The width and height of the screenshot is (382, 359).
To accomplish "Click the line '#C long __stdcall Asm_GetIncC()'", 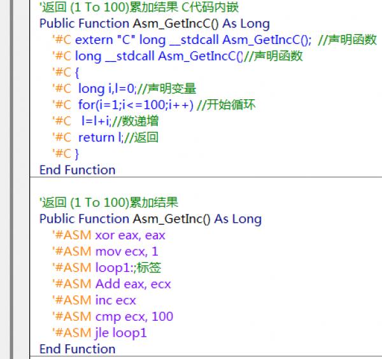I will (178, 56).
